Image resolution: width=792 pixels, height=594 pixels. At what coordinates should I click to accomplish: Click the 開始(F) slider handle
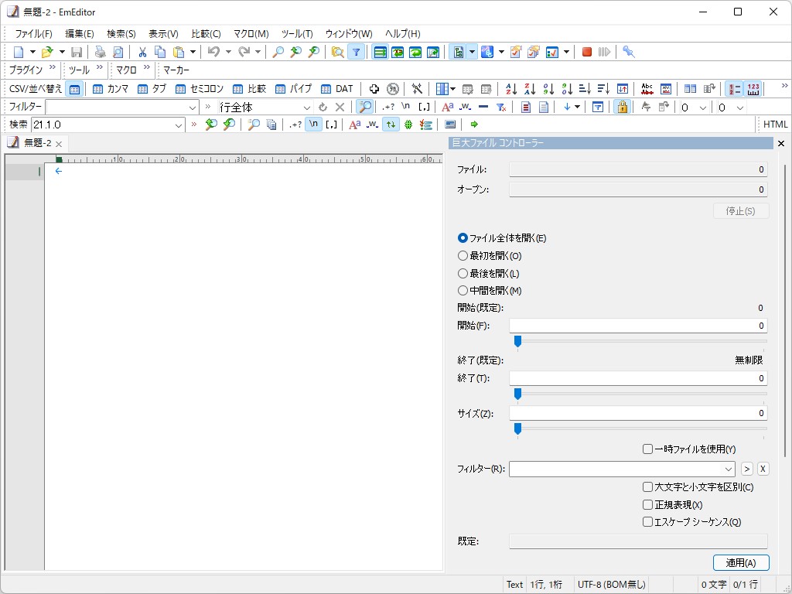(x=517, y=341)
